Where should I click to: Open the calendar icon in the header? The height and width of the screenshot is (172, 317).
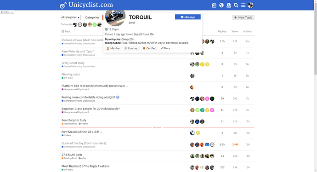(214, 5)
